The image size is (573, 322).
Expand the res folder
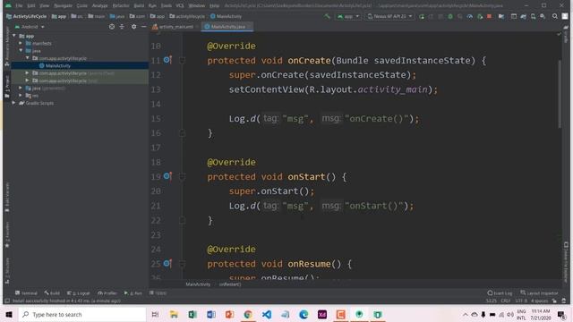tap(21, 96)
